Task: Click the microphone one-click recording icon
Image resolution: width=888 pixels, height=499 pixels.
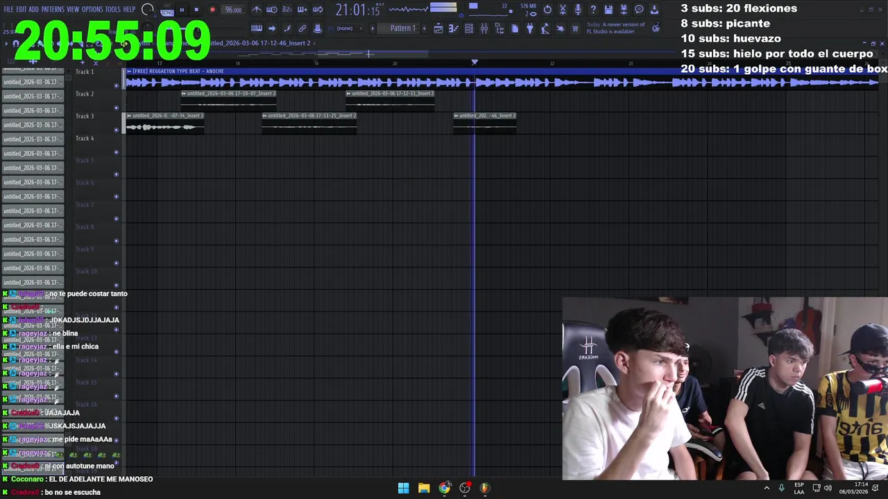Action: click(x=578, y=10)
